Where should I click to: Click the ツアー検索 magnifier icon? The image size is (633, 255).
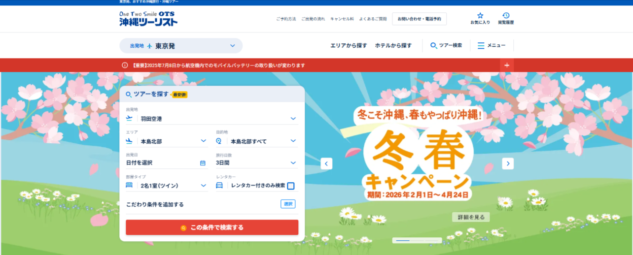(434, 45)
